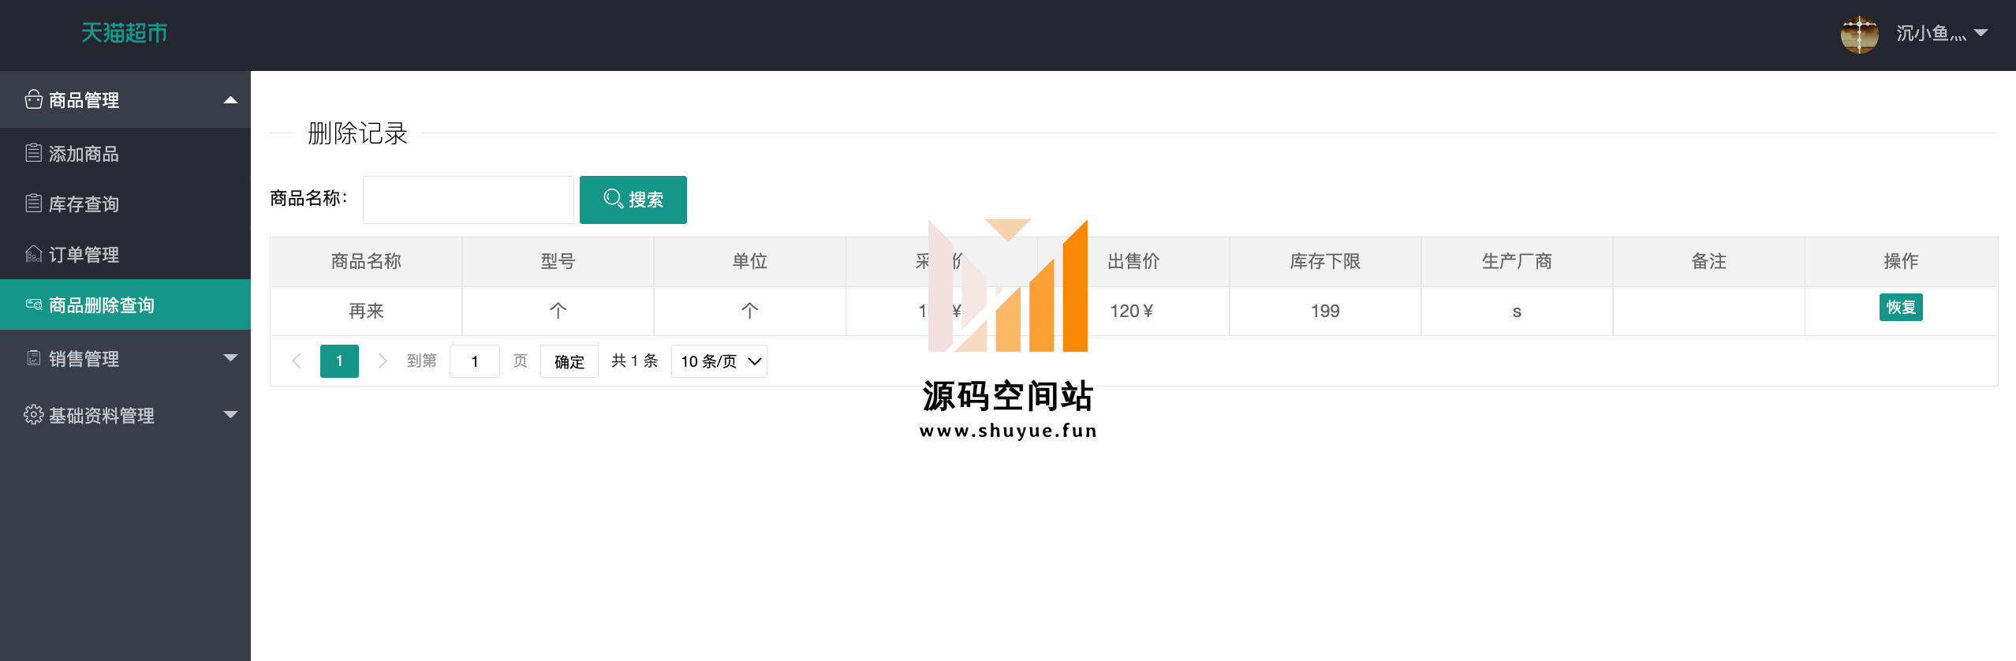Focus the 商品名称 search input field

coord(468,200)
